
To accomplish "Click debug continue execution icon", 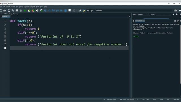I will (x=61, y=11).
